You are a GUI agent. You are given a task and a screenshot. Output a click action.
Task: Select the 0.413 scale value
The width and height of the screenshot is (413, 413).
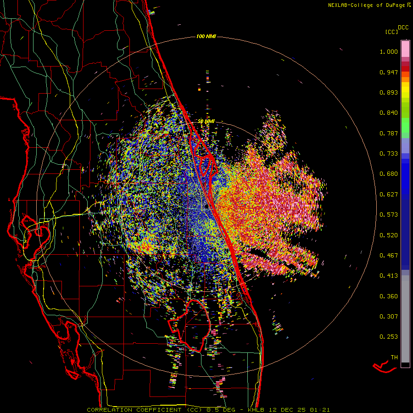point(389,276)
